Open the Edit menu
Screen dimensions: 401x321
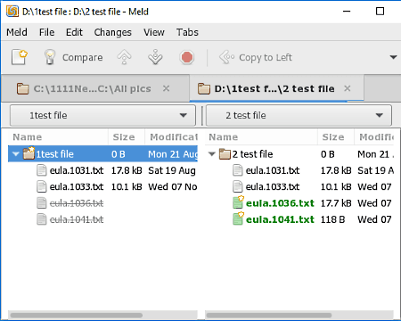[74, 32]
